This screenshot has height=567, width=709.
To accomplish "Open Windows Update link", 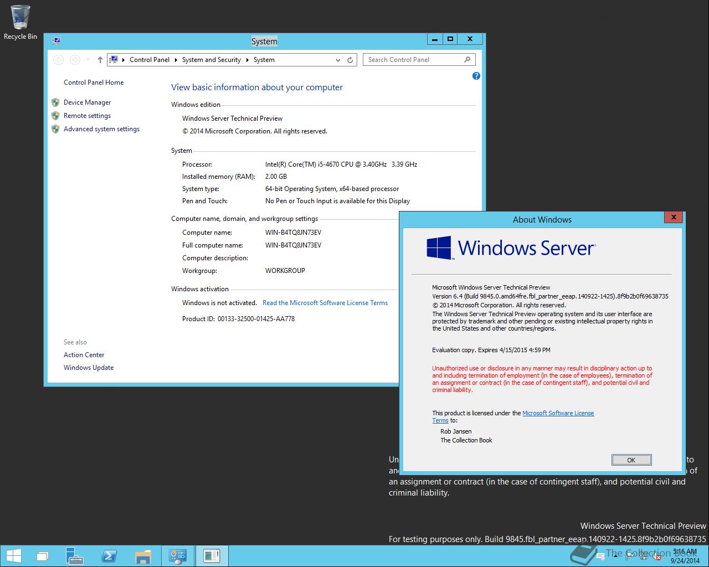I will (89, 368).
